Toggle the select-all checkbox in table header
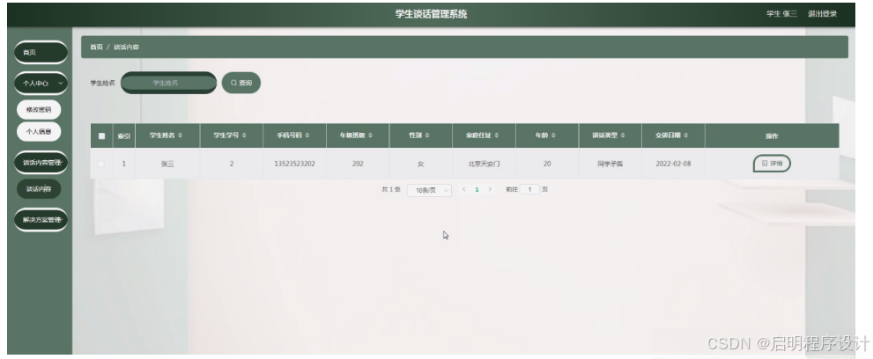Image resolution: width=873 pixels, height=359 pixels. [101, 136]
